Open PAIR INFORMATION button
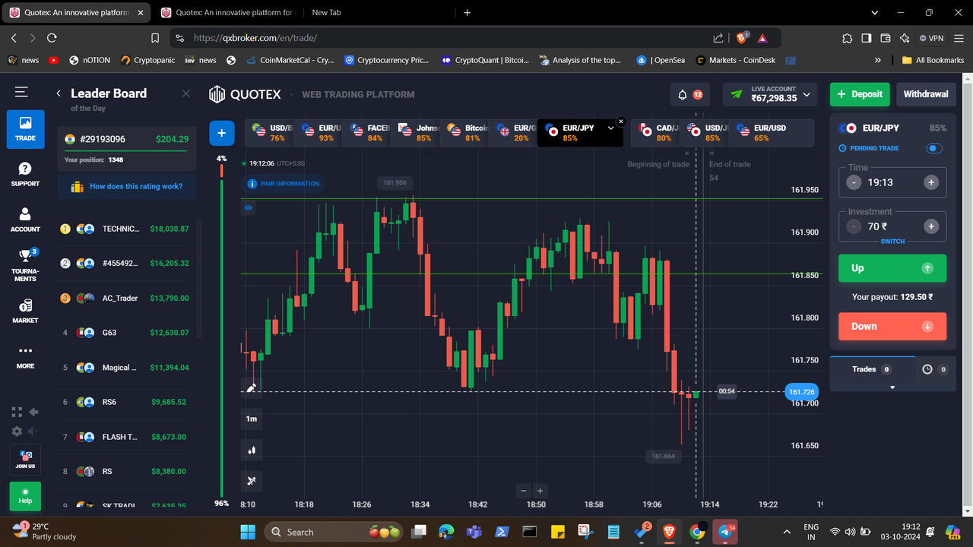This screenshot has width=973, height=547. tap(284, 183)
